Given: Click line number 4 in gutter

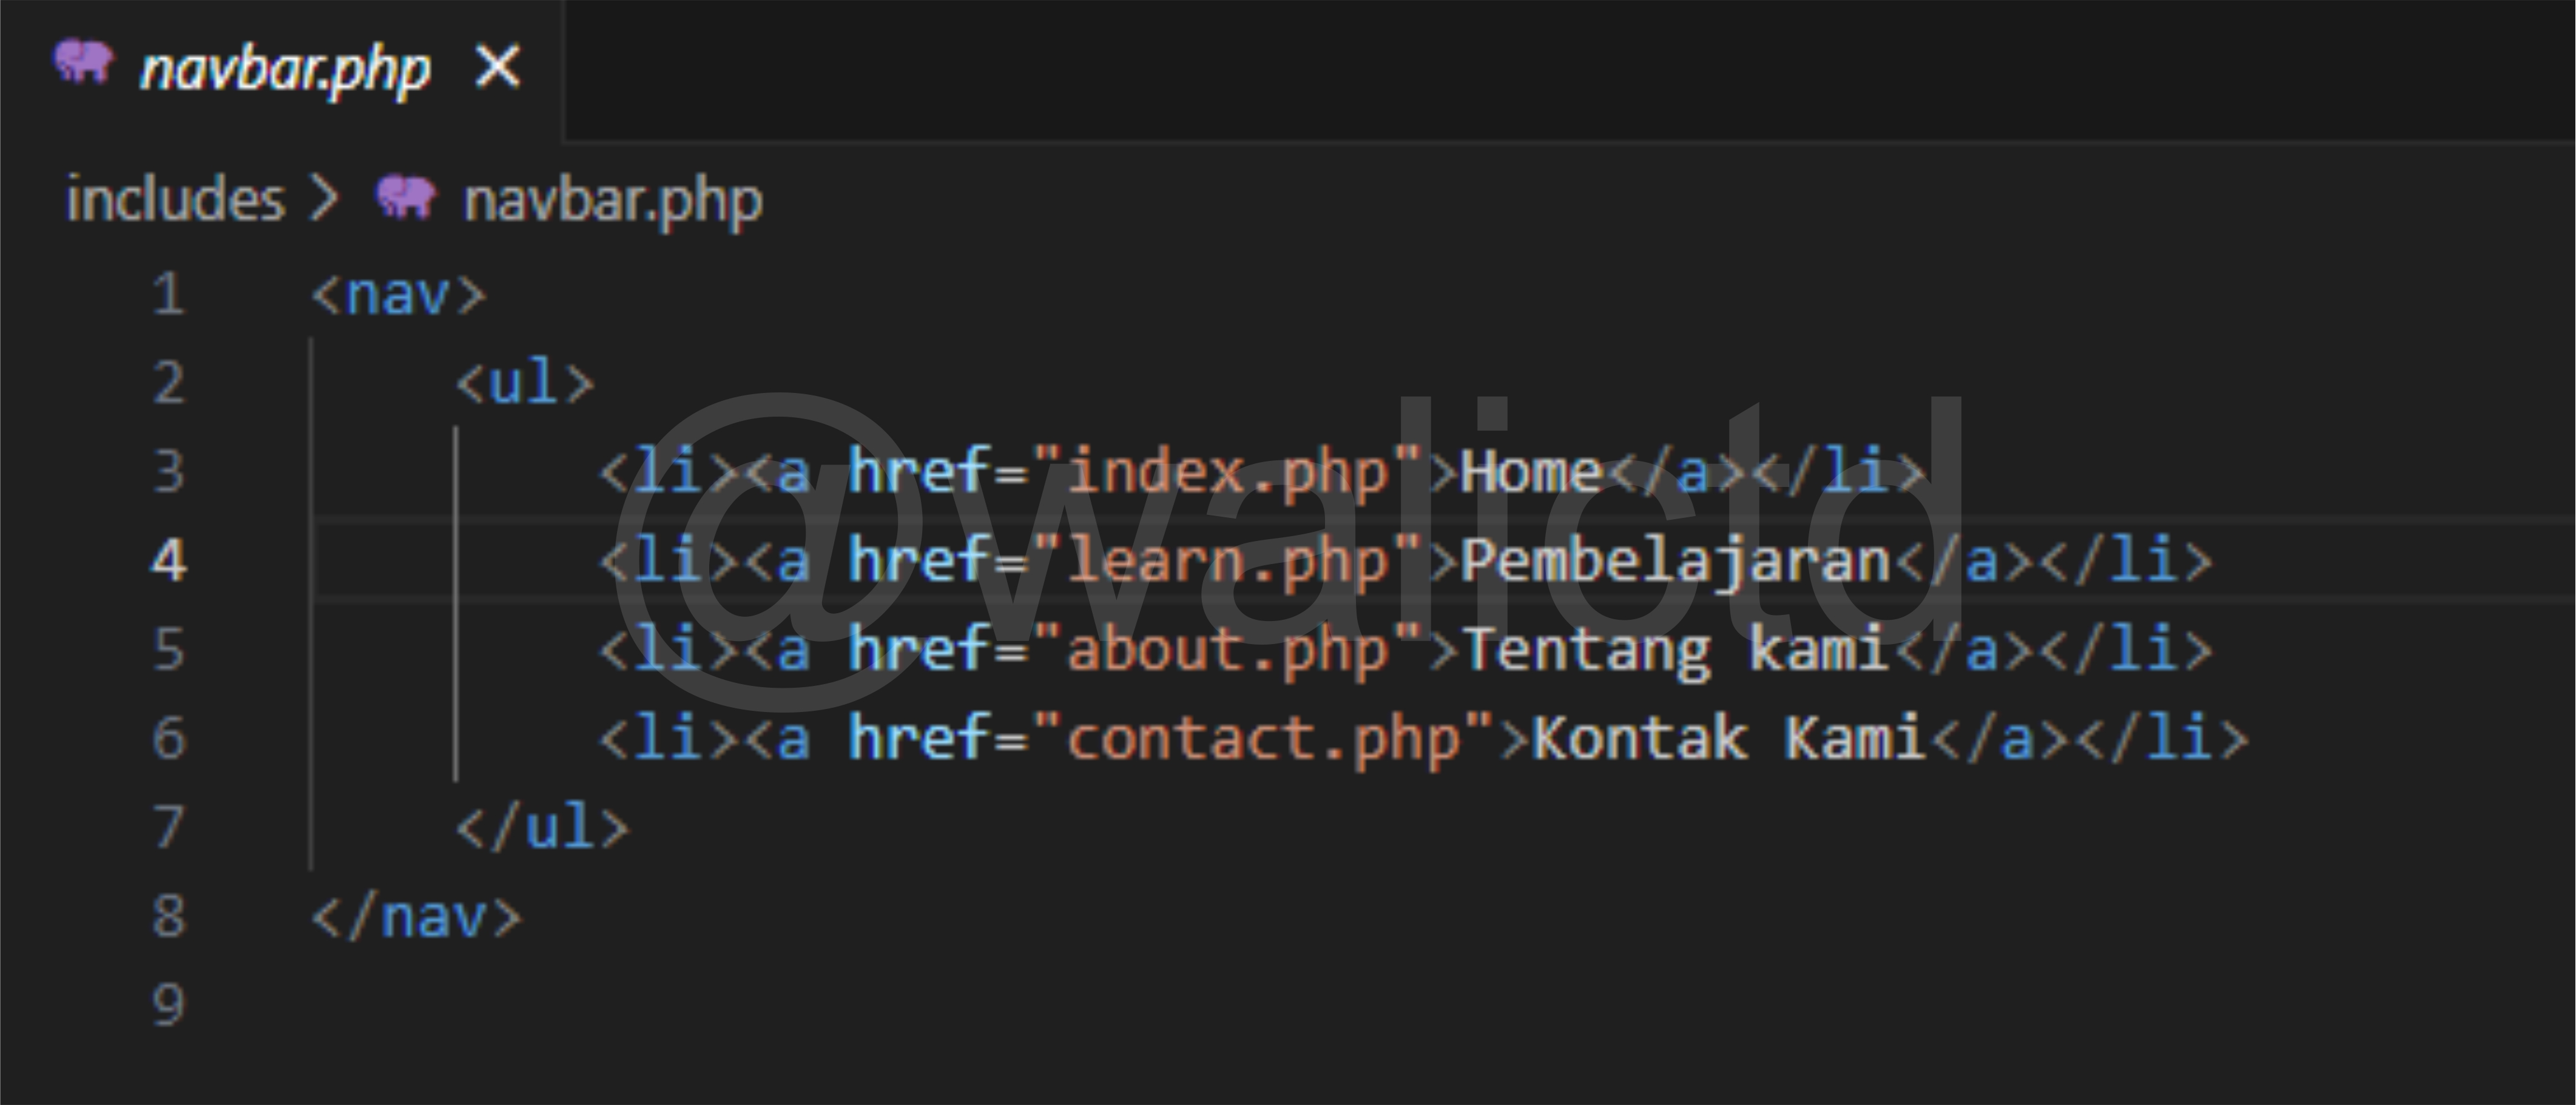Looking at the screenshot, I should click(168, 560).
